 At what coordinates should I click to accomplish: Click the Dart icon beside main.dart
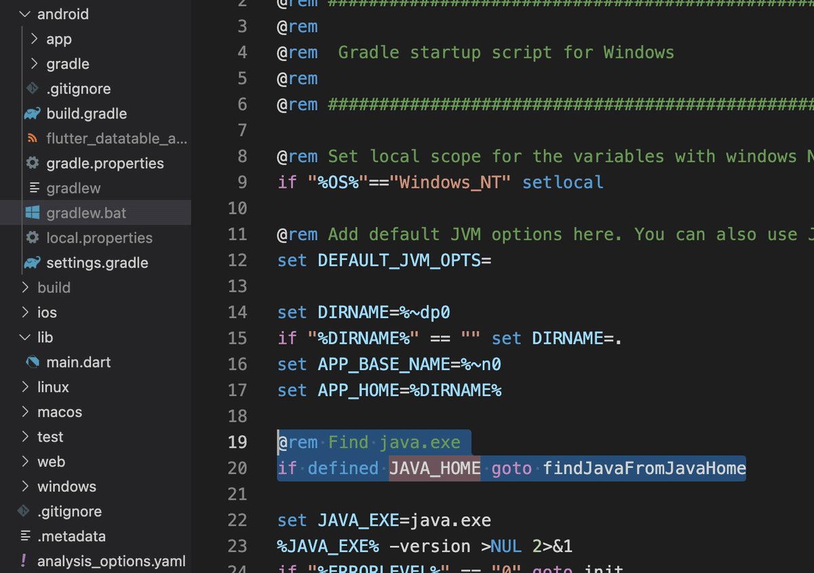[x=32, y=362]
